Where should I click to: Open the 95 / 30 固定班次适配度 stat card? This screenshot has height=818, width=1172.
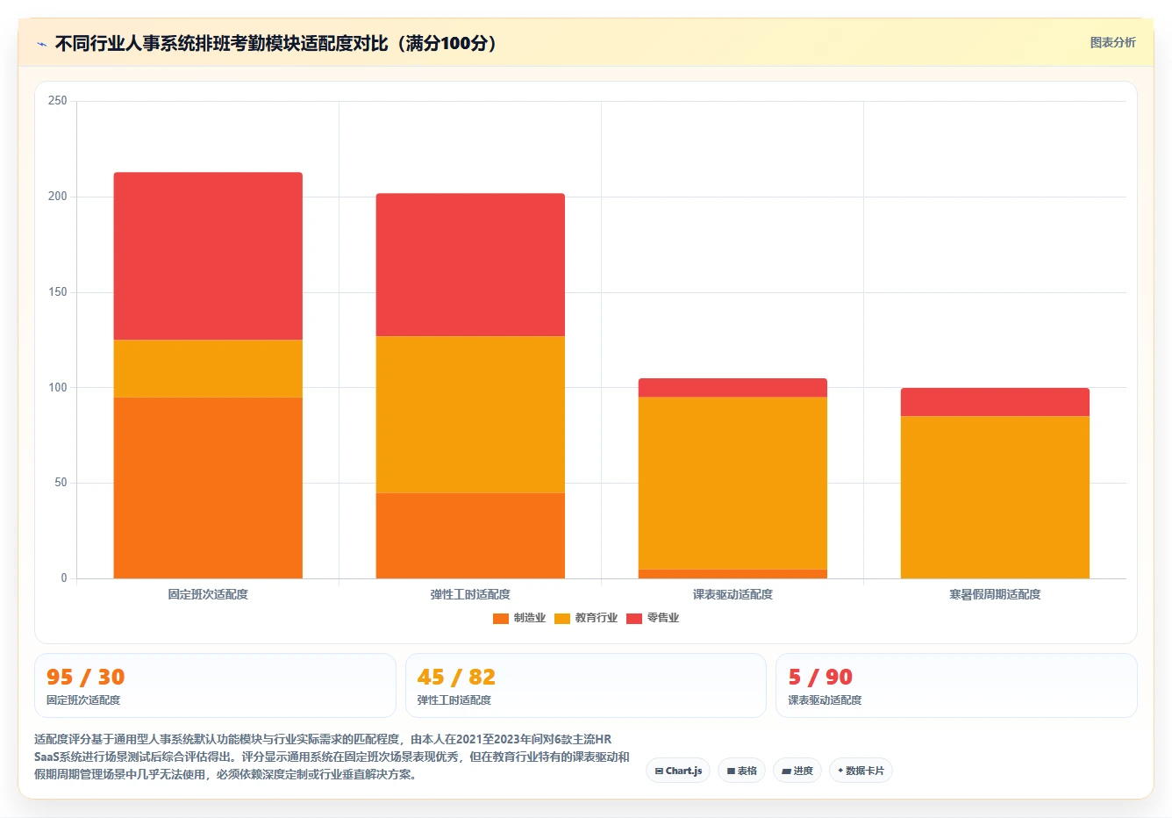215,685
